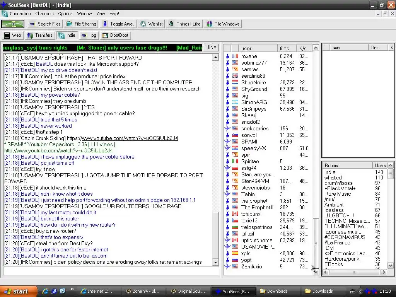The height and width of the screenshot is (297, 396).
Task: Sort the Rooms list by Users column
Action: pos(380,166)
